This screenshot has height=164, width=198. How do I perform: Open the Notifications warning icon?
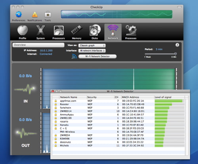click(35, 15)
